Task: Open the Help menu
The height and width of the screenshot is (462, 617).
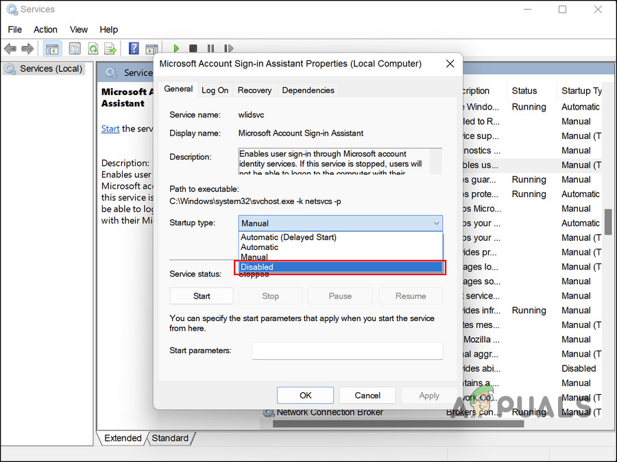Action: (x=108, y=29)
